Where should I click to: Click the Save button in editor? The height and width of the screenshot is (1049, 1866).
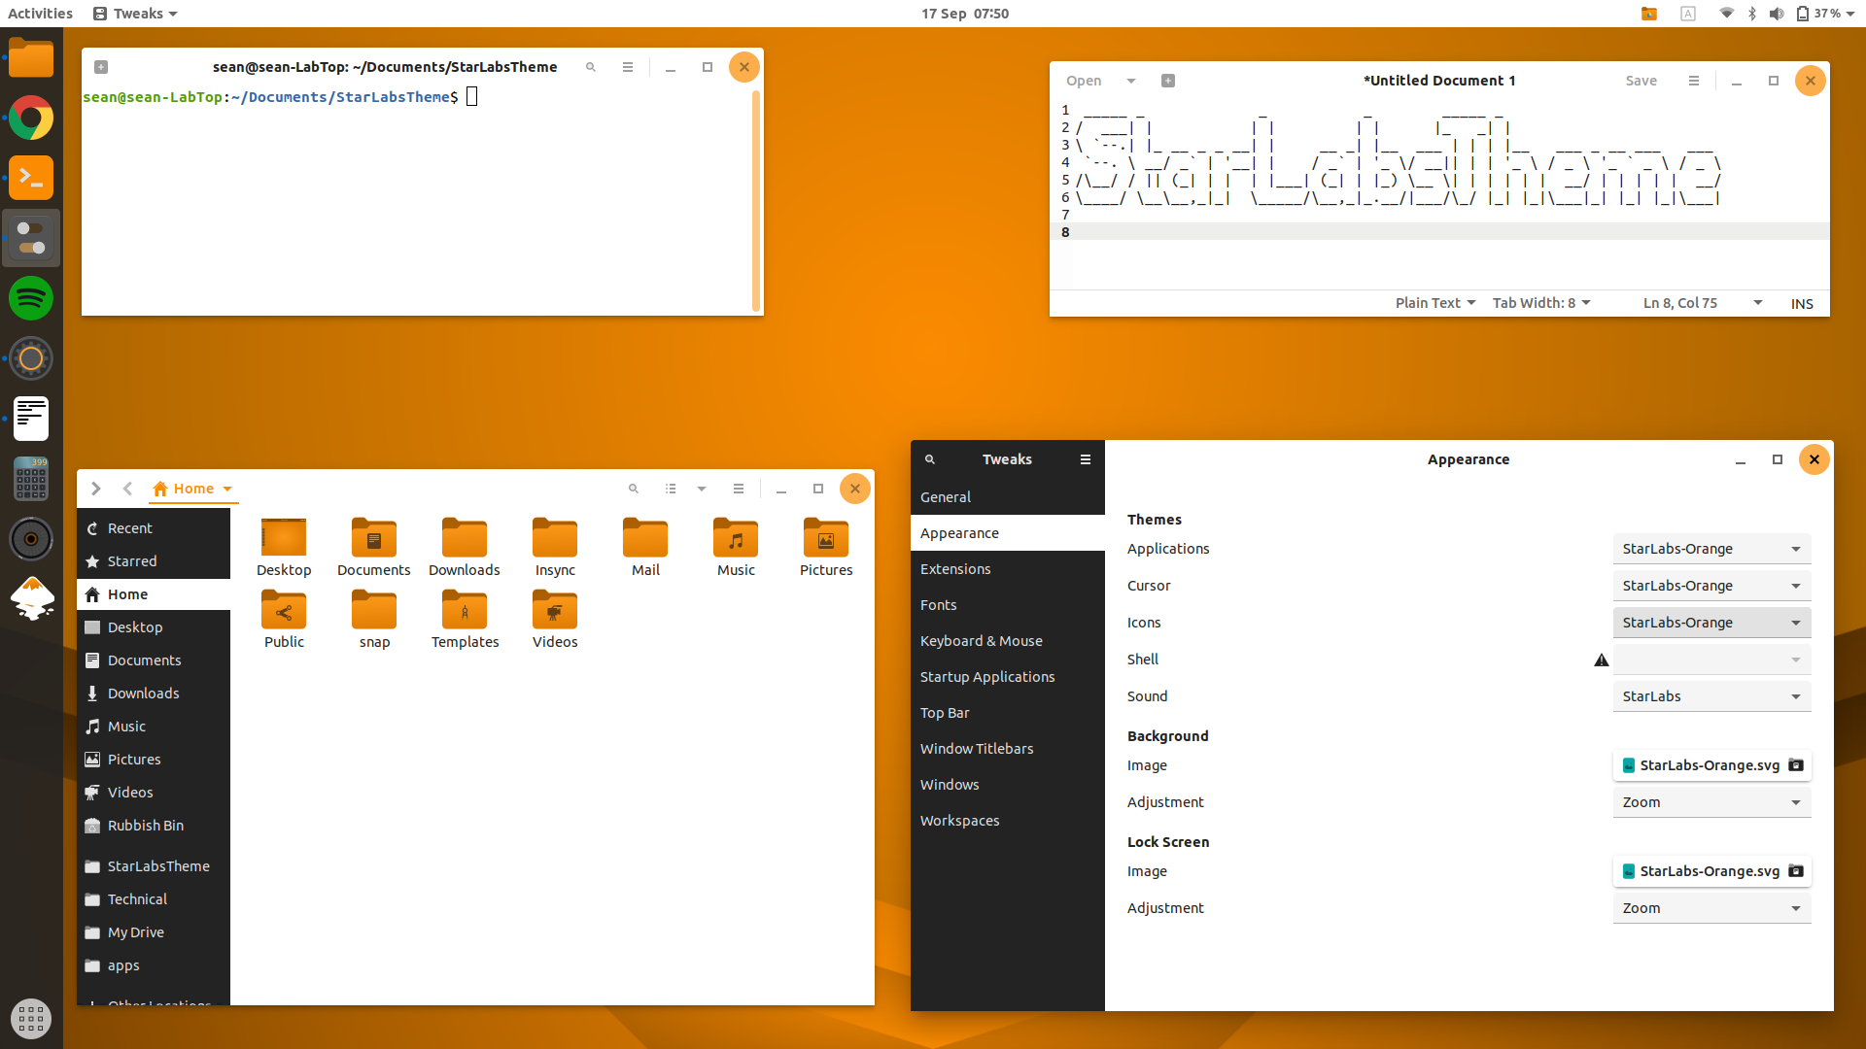coord(1641,81)
